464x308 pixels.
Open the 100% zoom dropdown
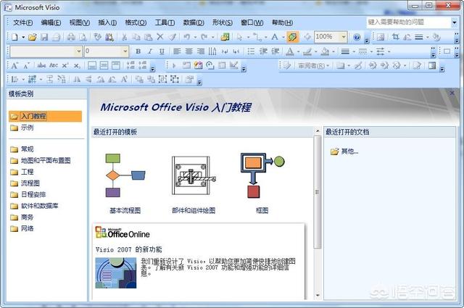344,37
